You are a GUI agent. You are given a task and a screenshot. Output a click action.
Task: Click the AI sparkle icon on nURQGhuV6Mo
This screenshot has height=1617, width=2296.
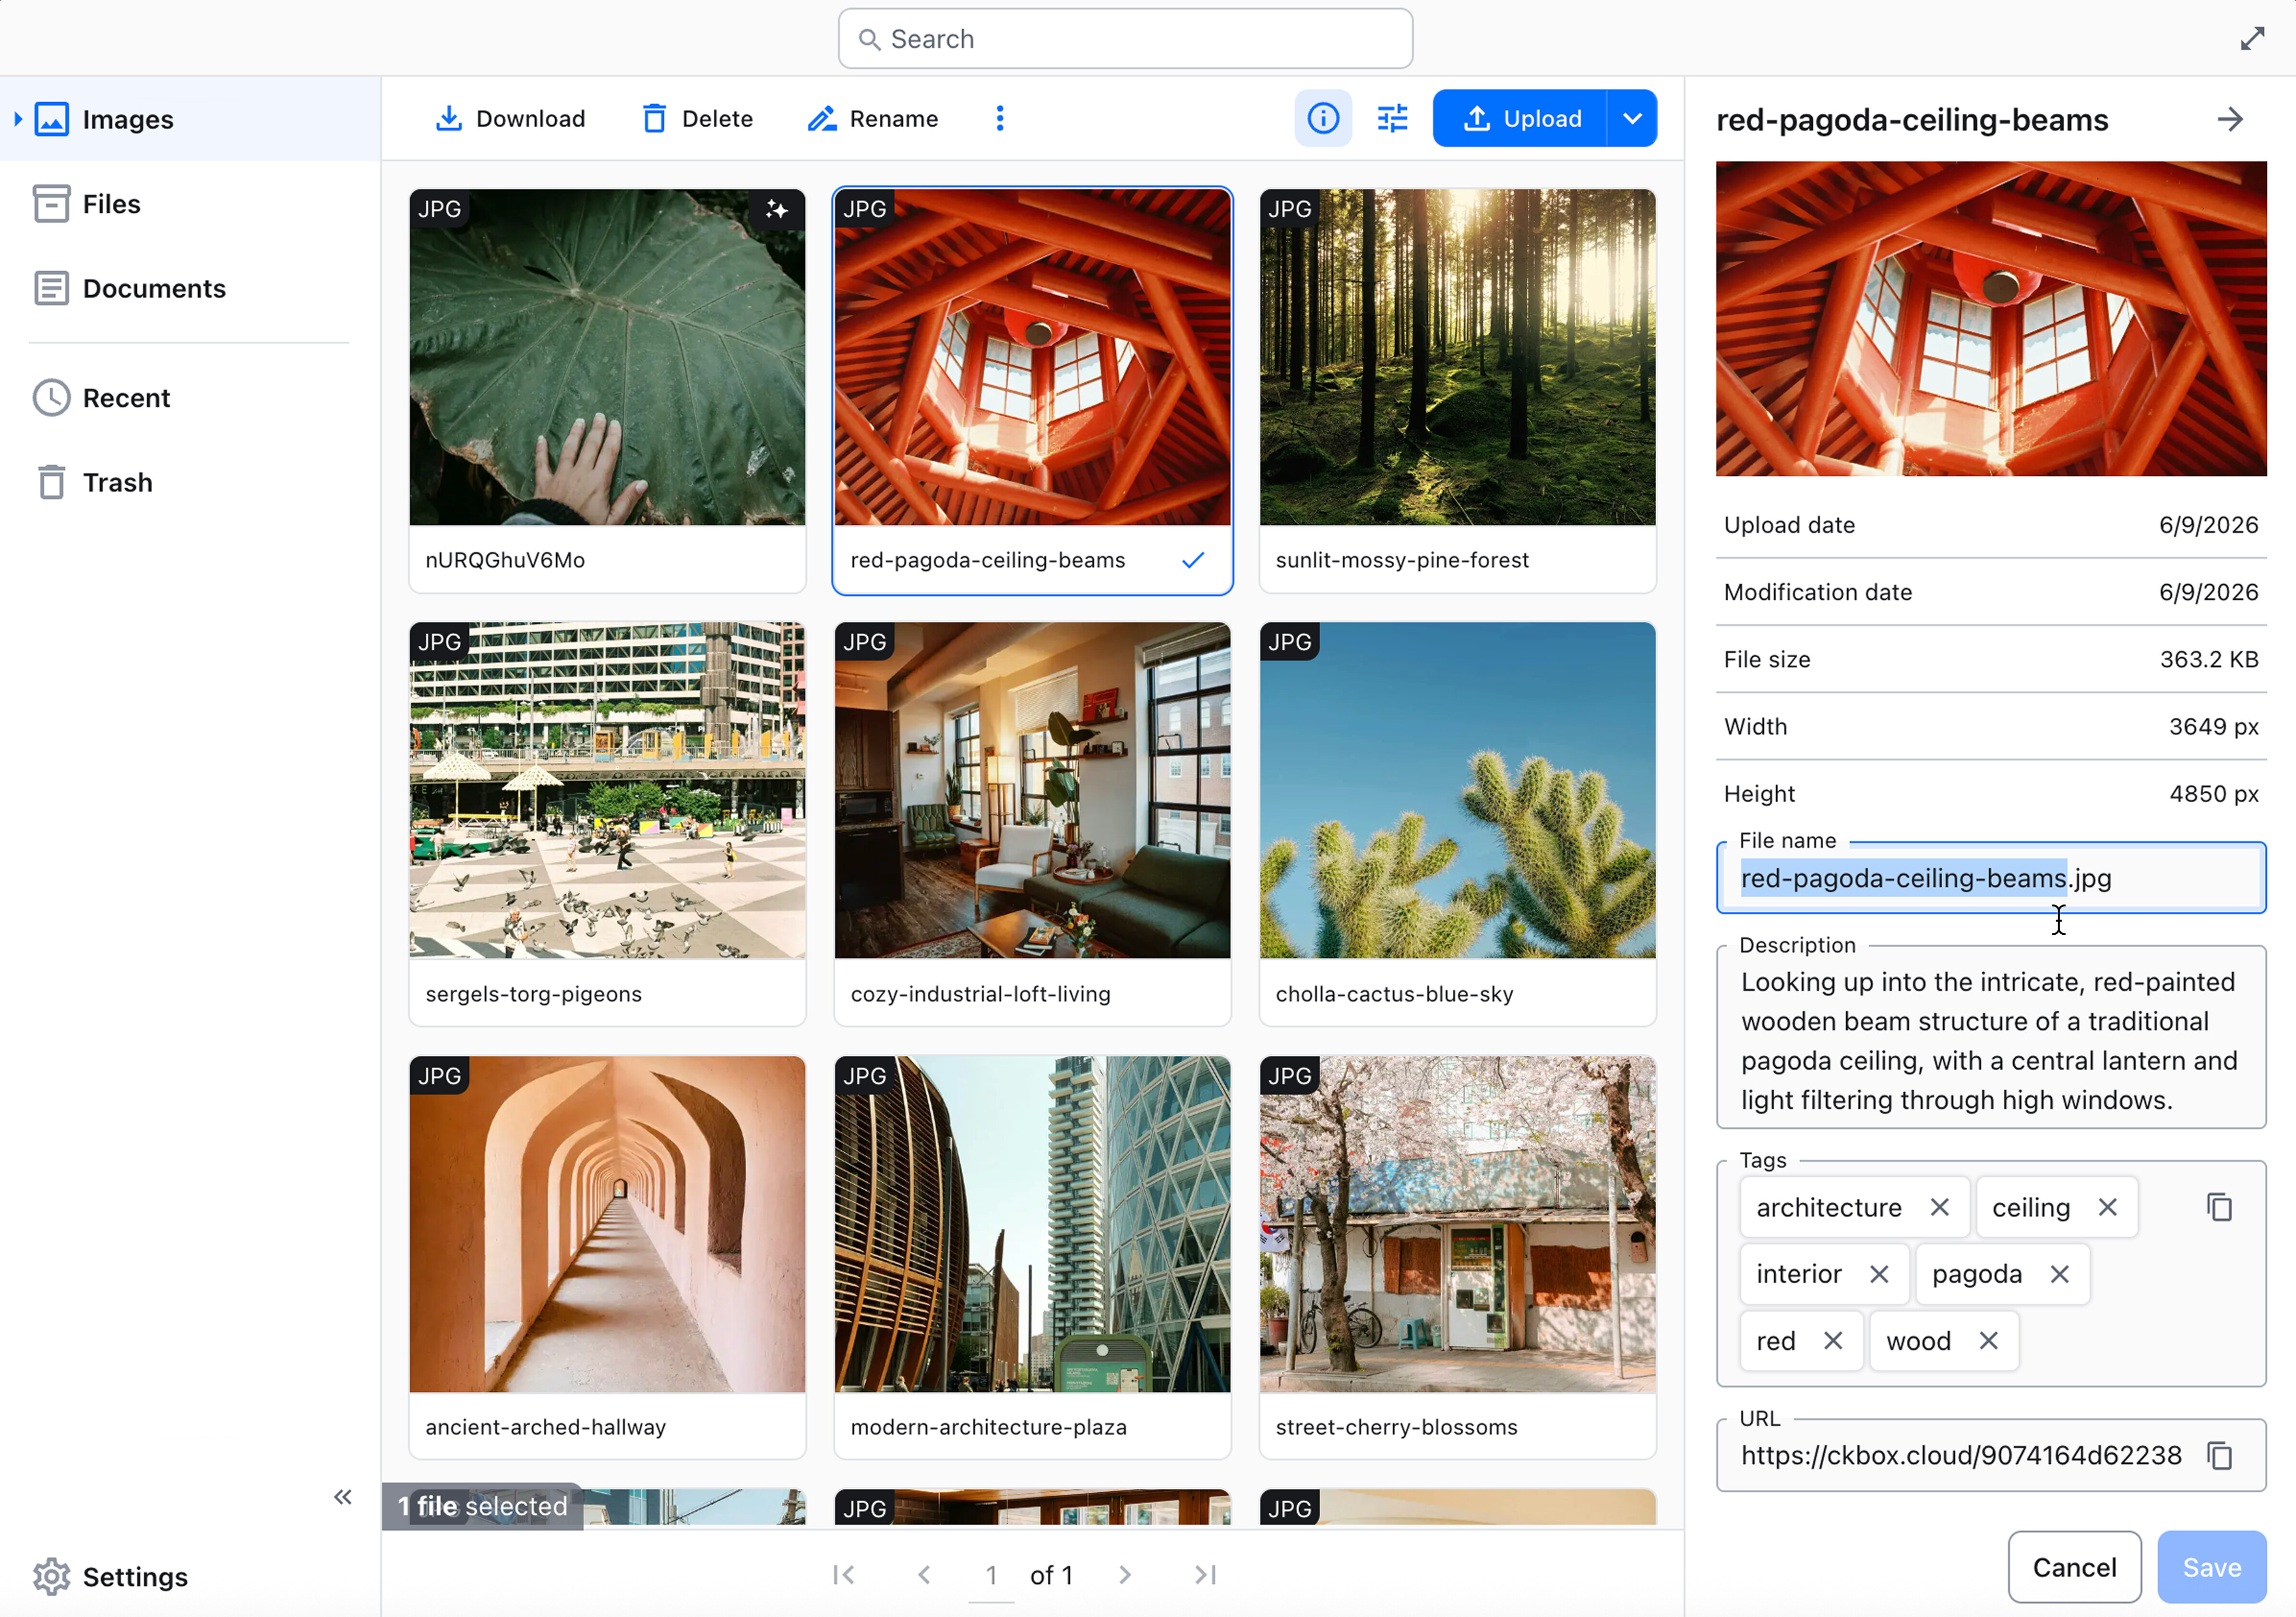tap(777, 209)
